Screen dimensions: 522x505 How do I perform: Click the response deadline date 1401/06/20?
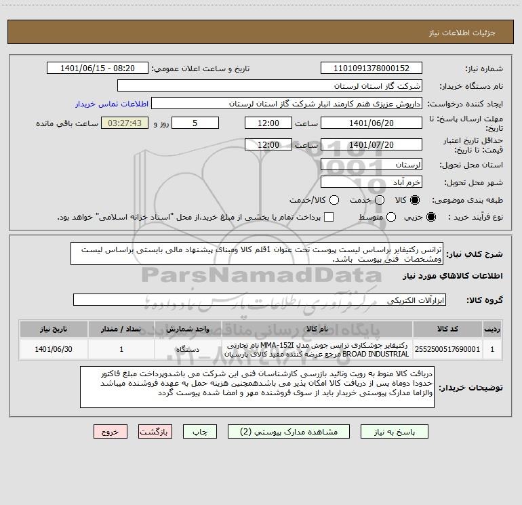[x=372, y=123]
